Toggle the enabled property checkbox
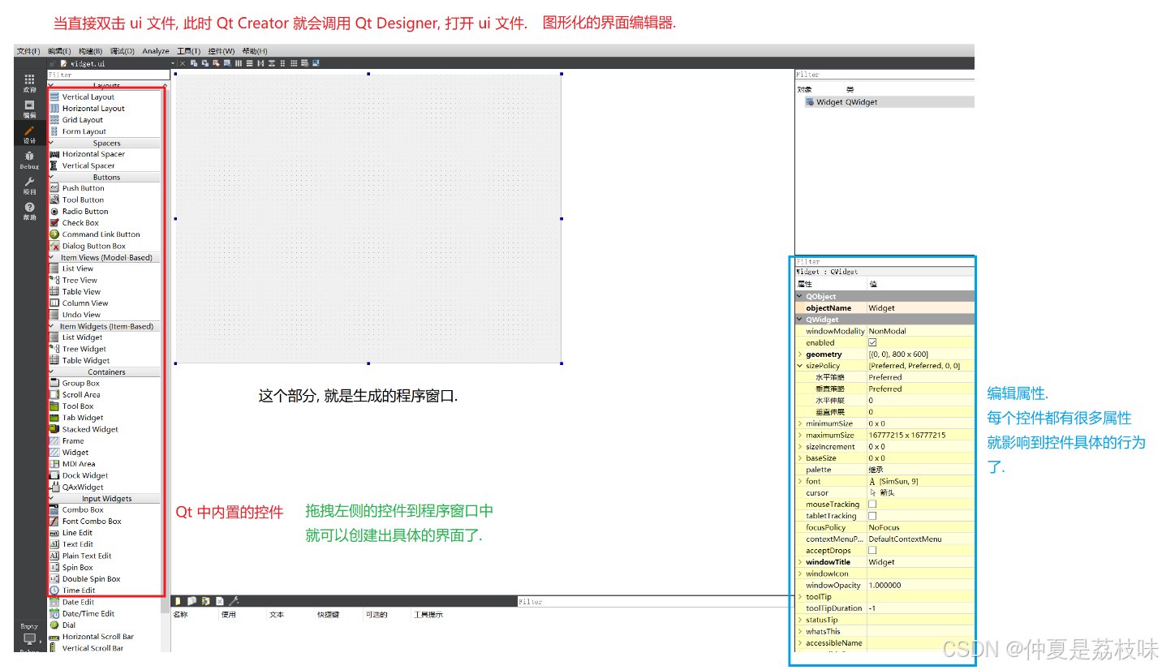Screen dimensions: 1162x670 (872, 342)
